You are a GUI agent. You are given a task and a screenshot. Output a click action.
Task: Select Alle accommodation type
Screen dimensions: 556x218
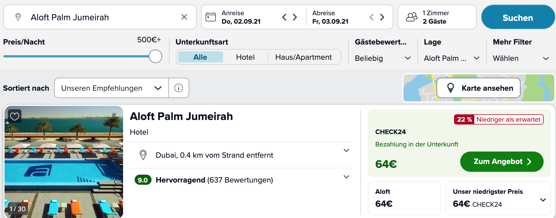click(x=200, y=57)
